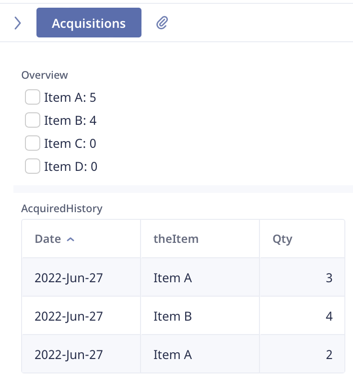Toggle Date sort using ascending arrow

(71, 239)
